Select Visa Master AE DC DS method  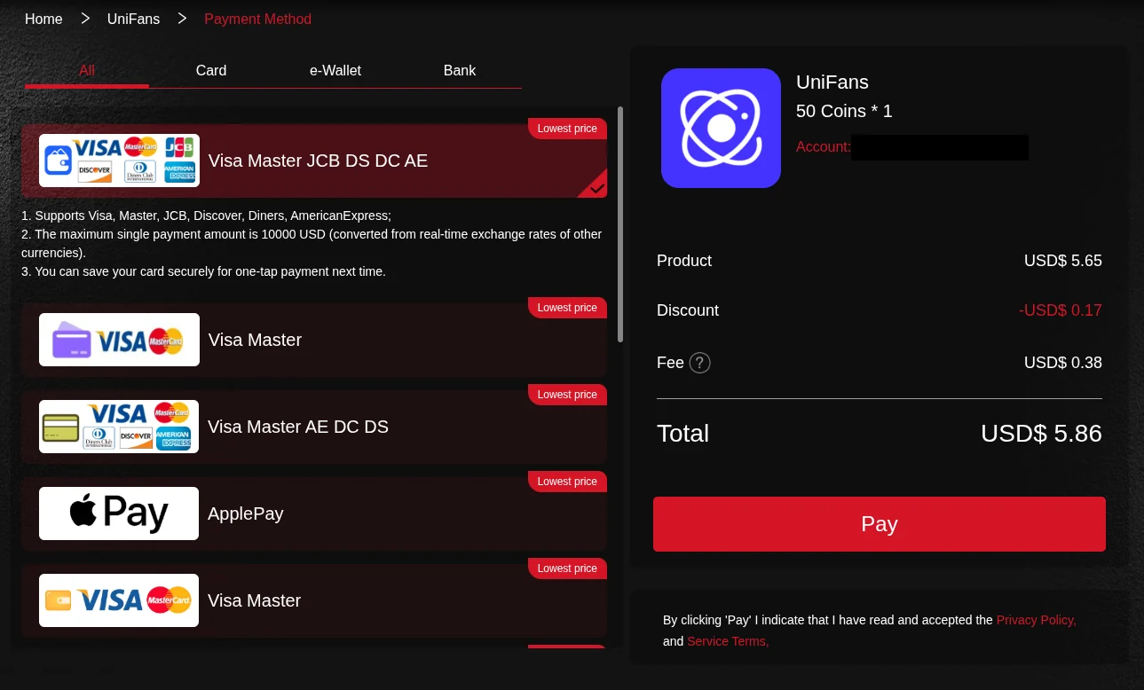pos(314,427)
